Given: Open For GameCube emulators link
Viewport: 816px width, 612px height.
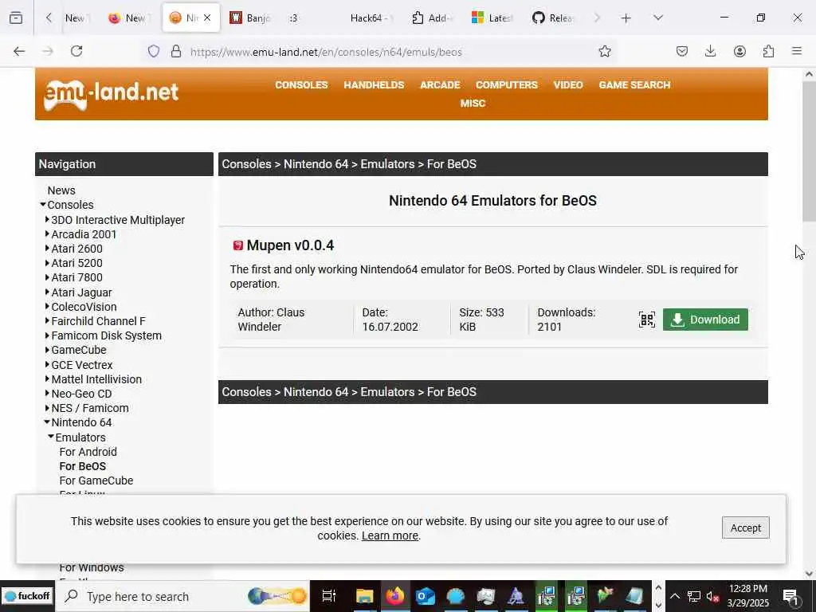Looking at the screenshot, I should tap(96, 481).
